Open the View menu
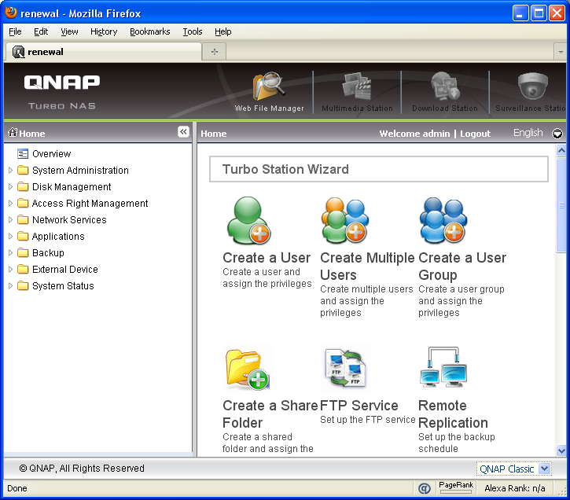The width and height of the screenshot is (570, 500). 69,32
